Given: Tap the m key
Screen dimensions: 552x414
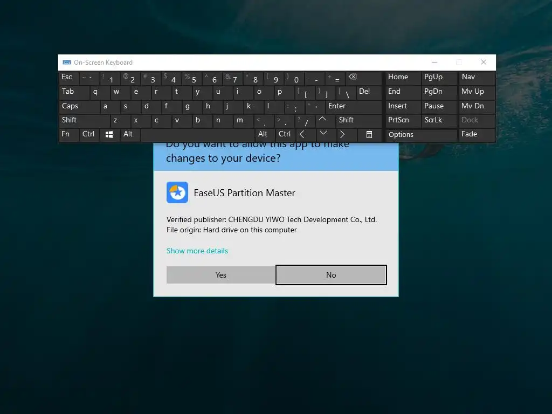Looking at the screenshot, I should [243, 121].
